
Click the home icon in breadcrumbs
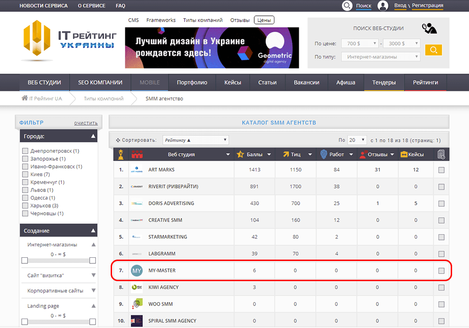pyautogui.click(x=24, y=98)
